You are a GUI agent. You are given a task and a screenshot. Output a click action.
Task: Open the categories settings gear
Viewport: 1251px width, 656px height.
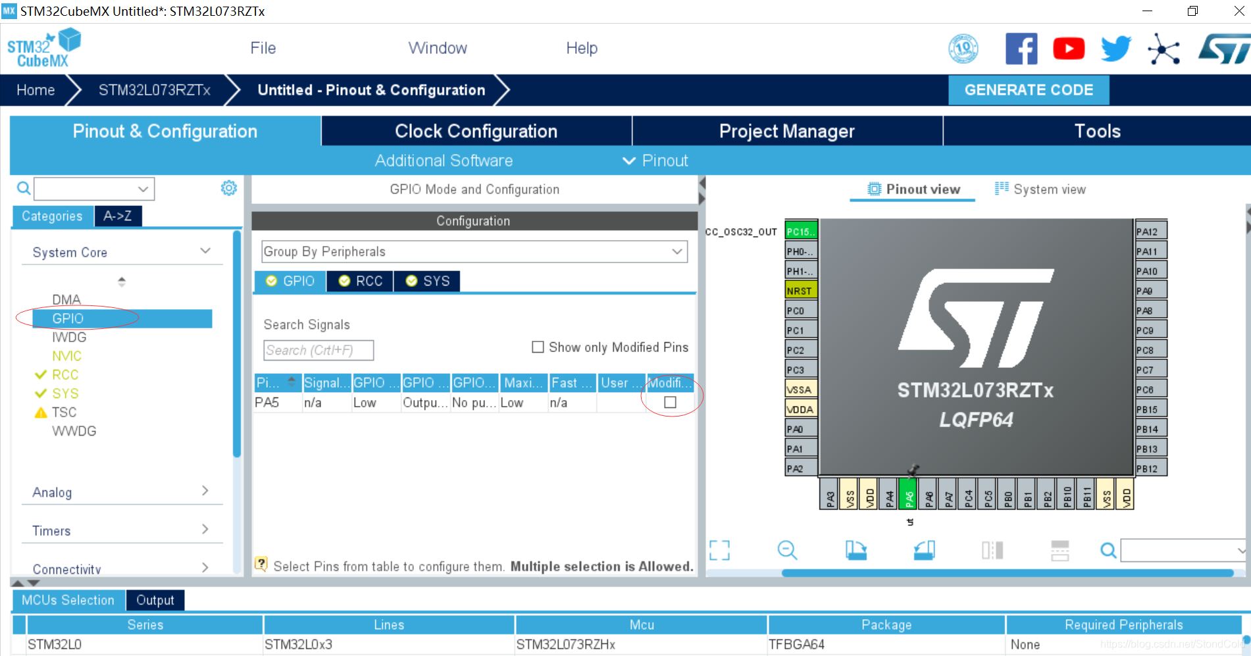click(228, 188)
